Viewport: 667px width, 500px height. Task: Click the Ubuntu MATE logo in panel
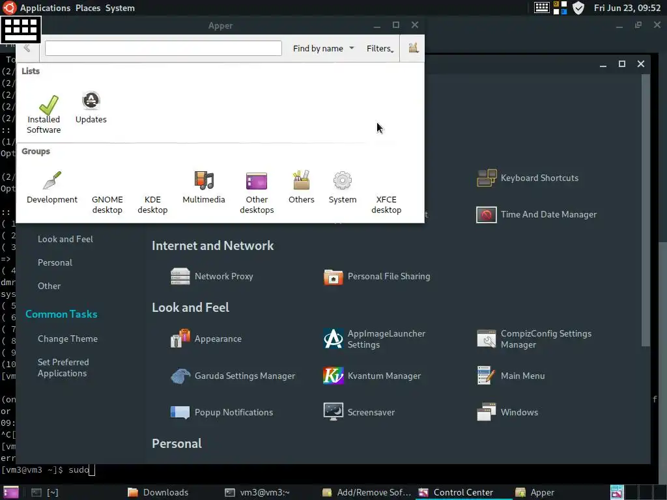pyautogui.click(x=9, y=8)
